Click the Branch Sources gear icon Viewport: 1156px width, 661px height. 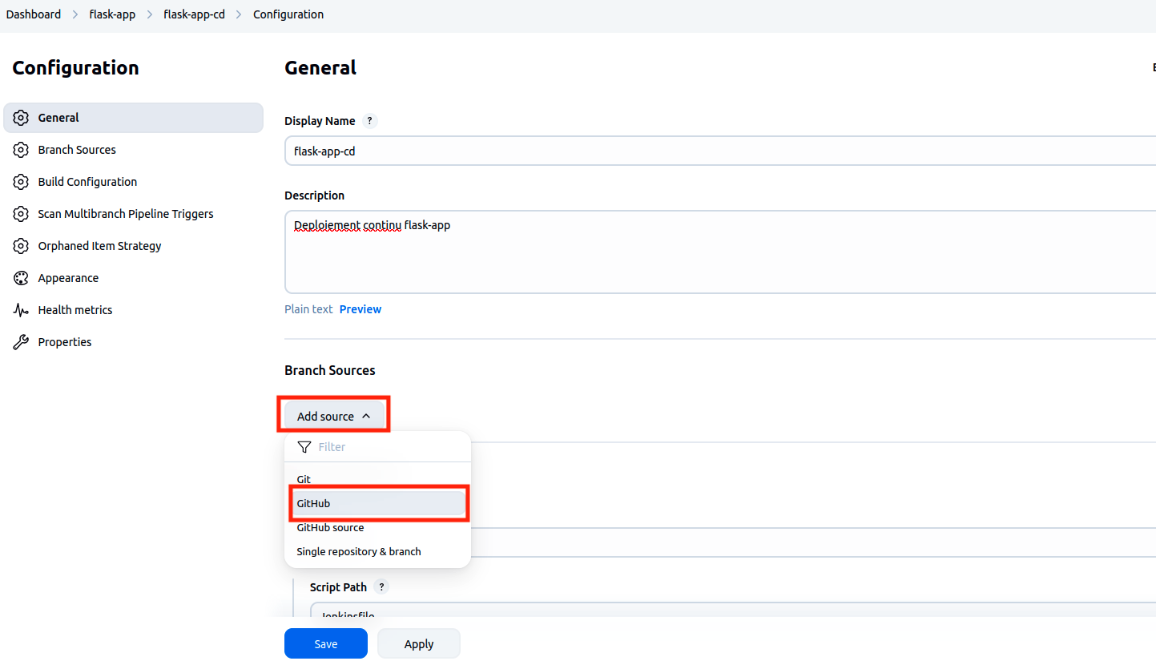22,150
